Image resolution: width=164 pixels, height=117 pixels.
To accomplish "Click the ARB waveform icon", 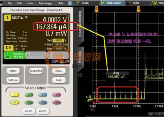I will click(154, 3).
